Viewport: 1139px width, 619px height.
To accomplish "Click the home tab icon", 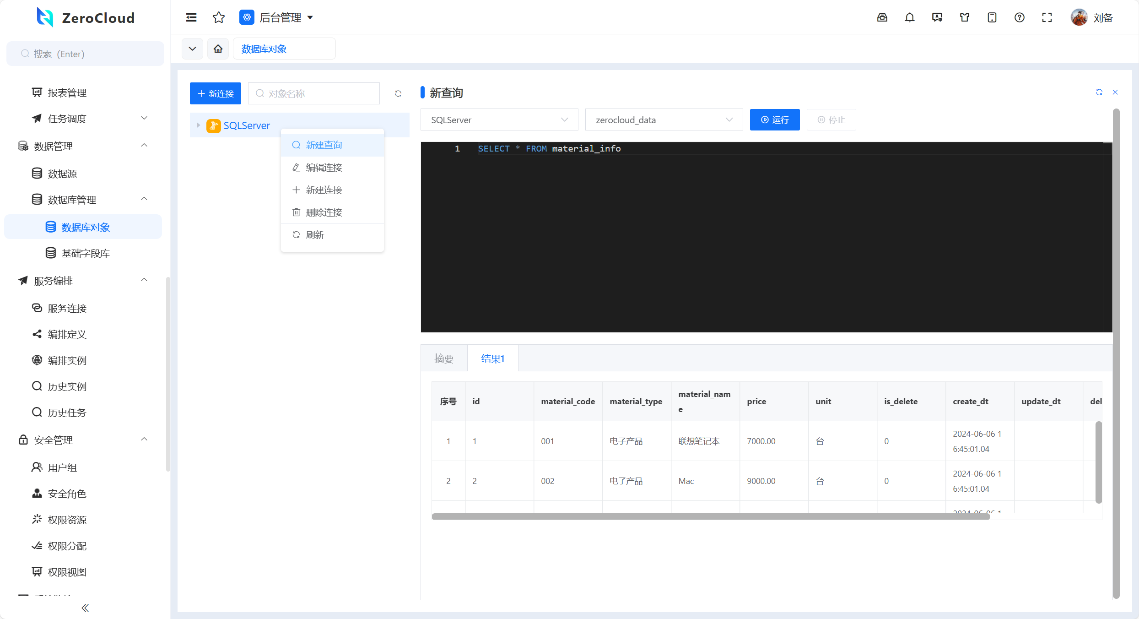I will 218,49.
